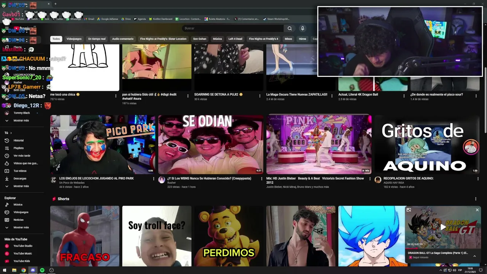The image size is (487, 274).
Task: Open Discord from the Windows taskbar
Action: pyautogui.click(x=33, y=270)
